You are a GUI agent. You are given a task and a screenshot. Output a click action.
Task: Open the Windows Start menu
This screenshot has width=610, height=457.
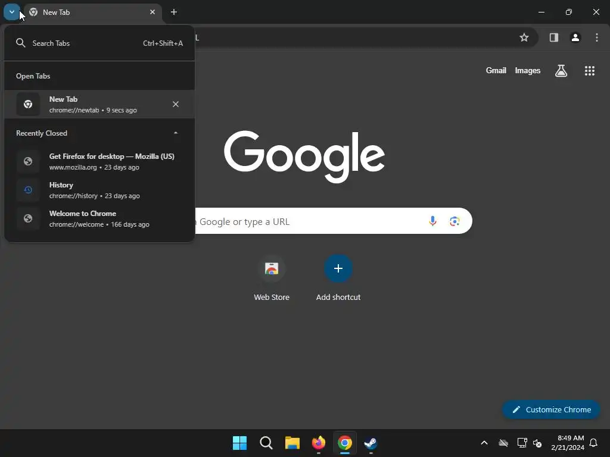click(x=239, y=443)
